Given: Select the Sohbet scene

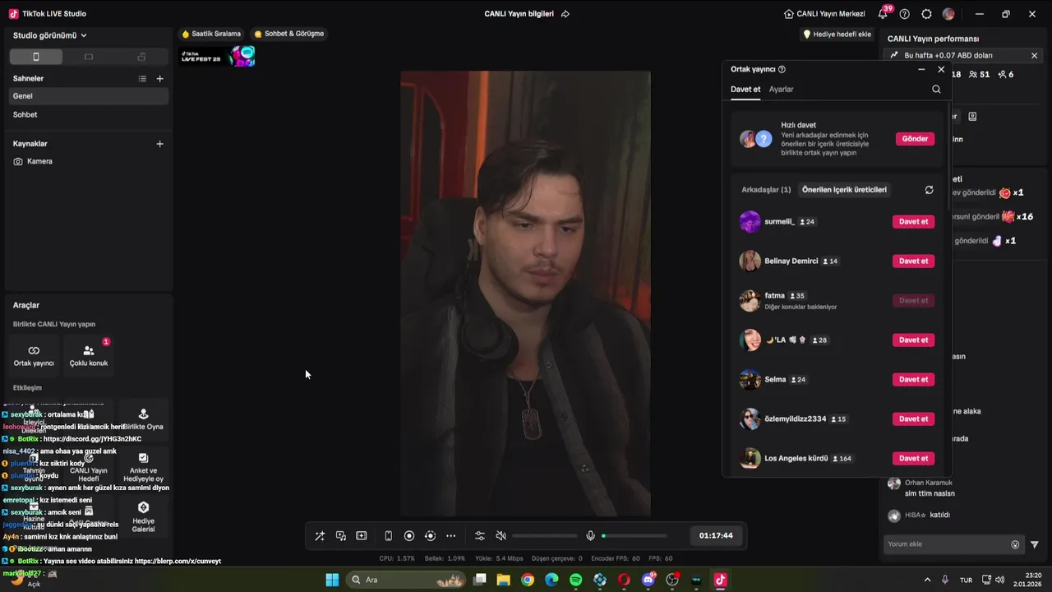Looking at the screenshot, I should pyautogui.click(x=87, y=115).
